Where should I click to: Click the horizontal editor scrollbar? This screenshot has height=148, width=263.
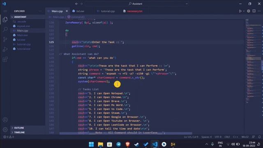(x=126, y=133)
